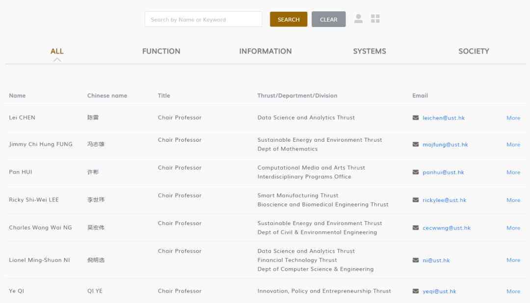Open email link rickylee@ust.hk
530x303 pixels.
coord(444,200)
